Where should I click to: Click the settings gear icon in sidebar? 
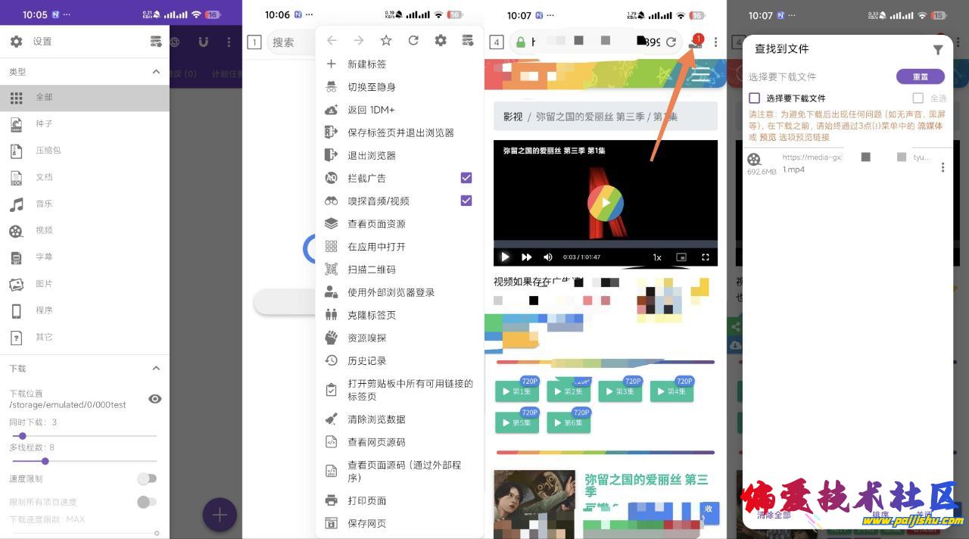[16, 42]
